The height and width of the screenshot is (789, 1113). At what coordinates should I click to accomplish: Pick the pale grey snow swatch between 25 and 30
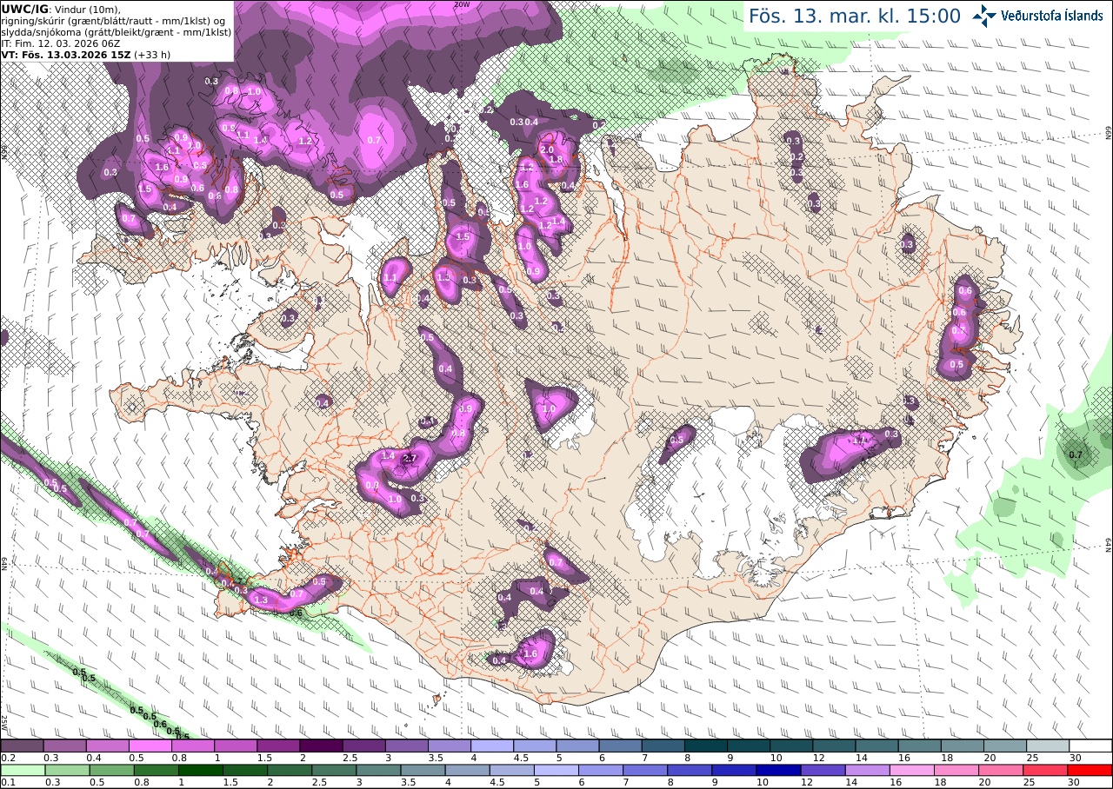point(1048,746)
